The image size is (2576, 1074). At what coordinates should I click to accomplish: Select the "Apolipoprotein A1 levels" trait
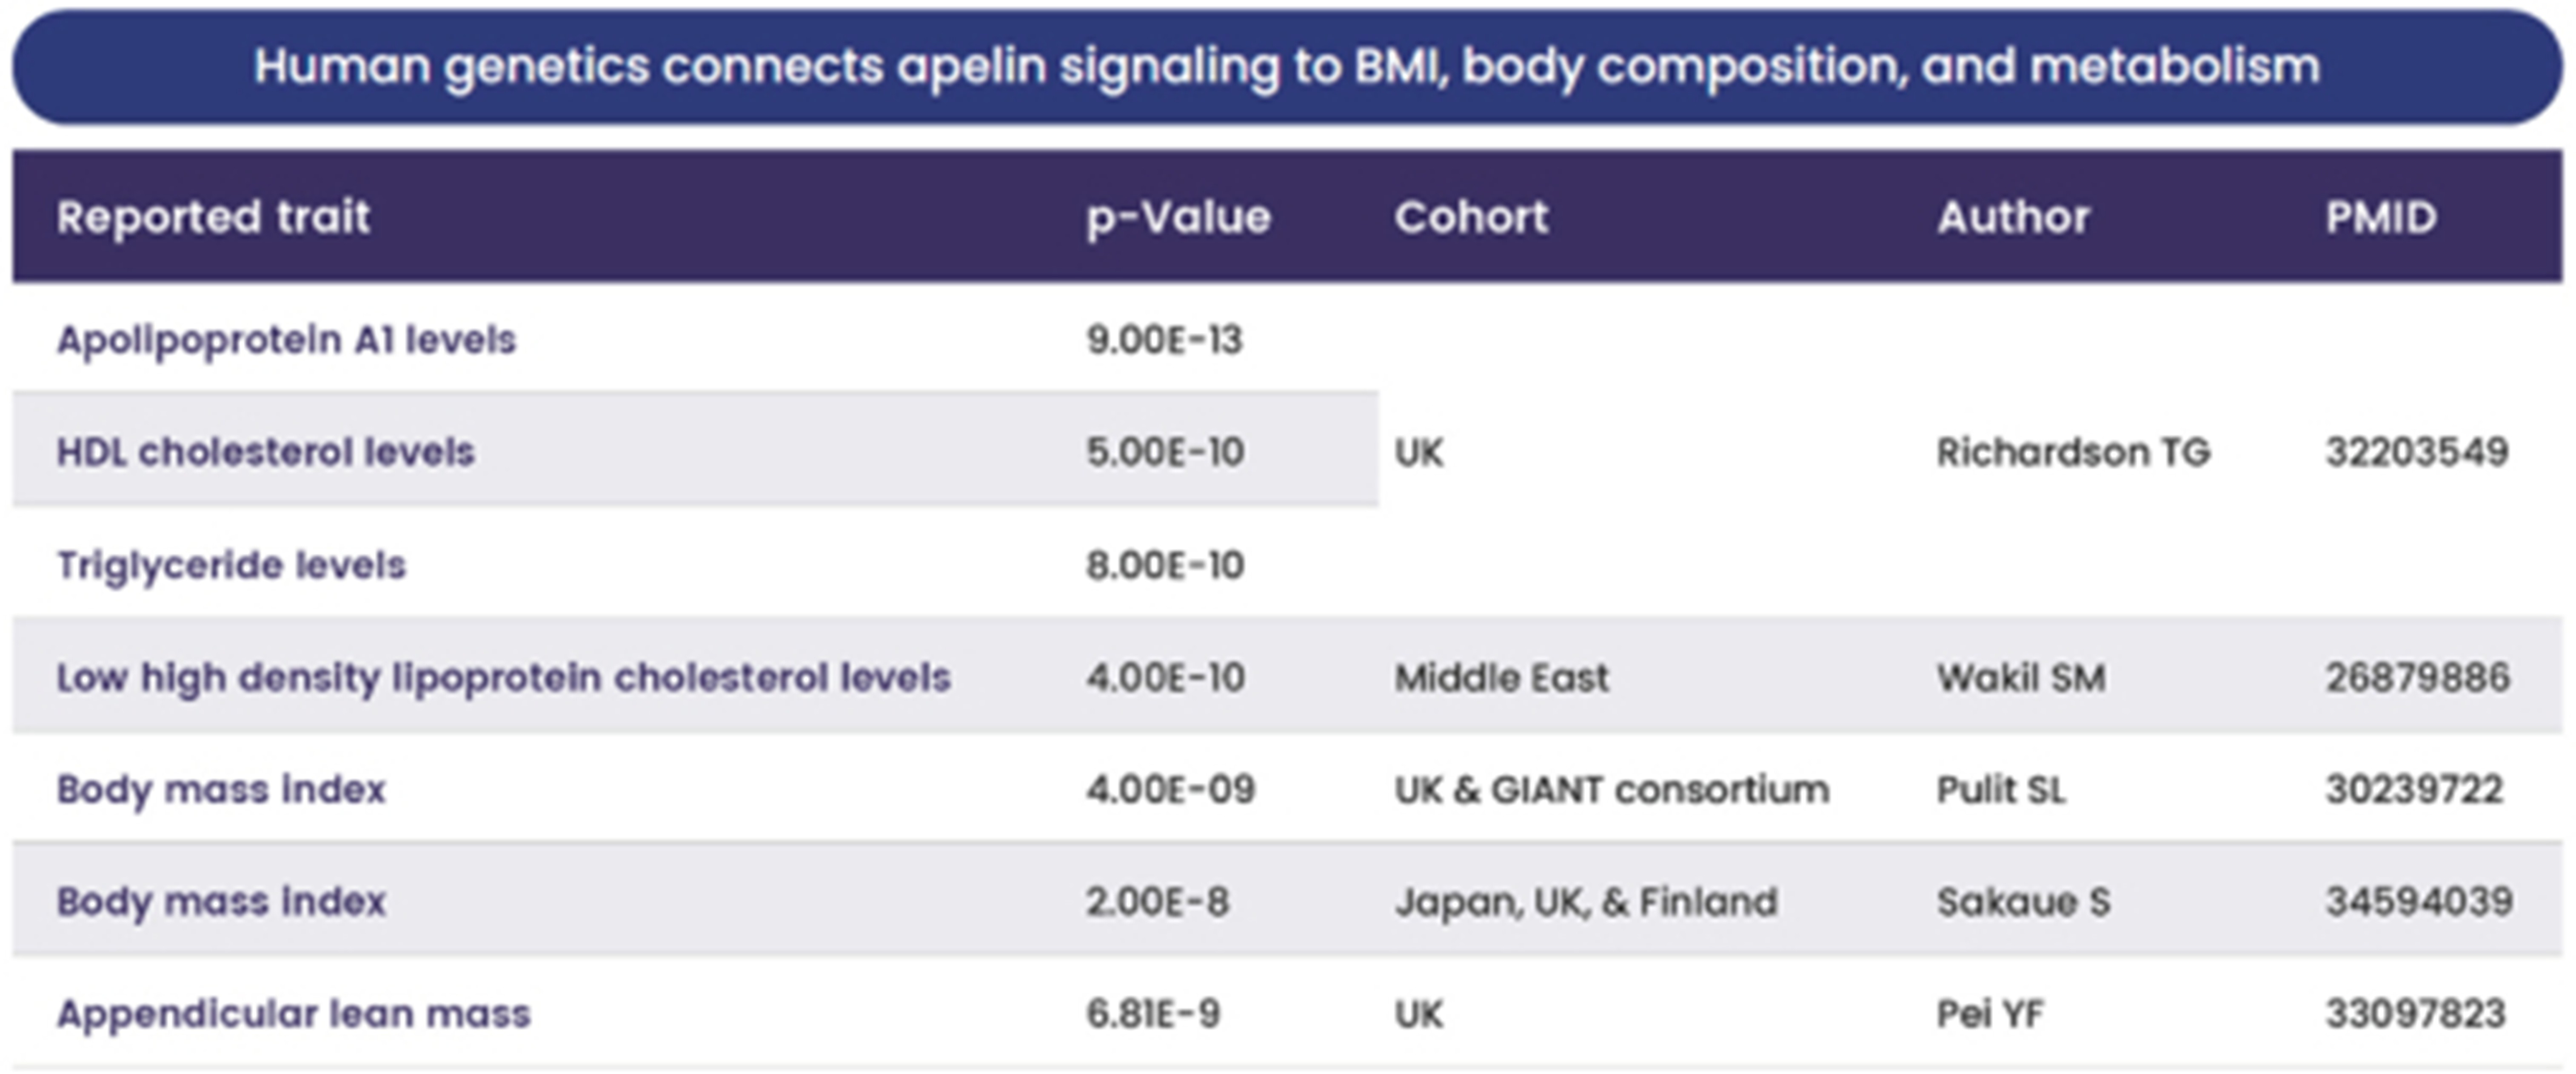[286, 340]
